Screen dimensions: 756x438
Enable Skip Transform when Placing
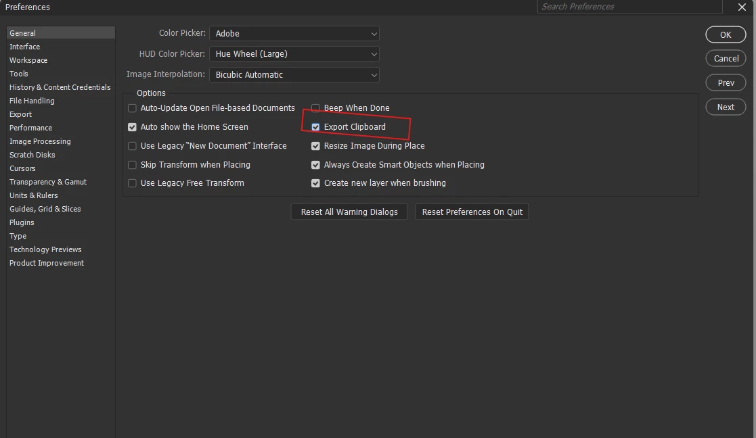[132, 165]
